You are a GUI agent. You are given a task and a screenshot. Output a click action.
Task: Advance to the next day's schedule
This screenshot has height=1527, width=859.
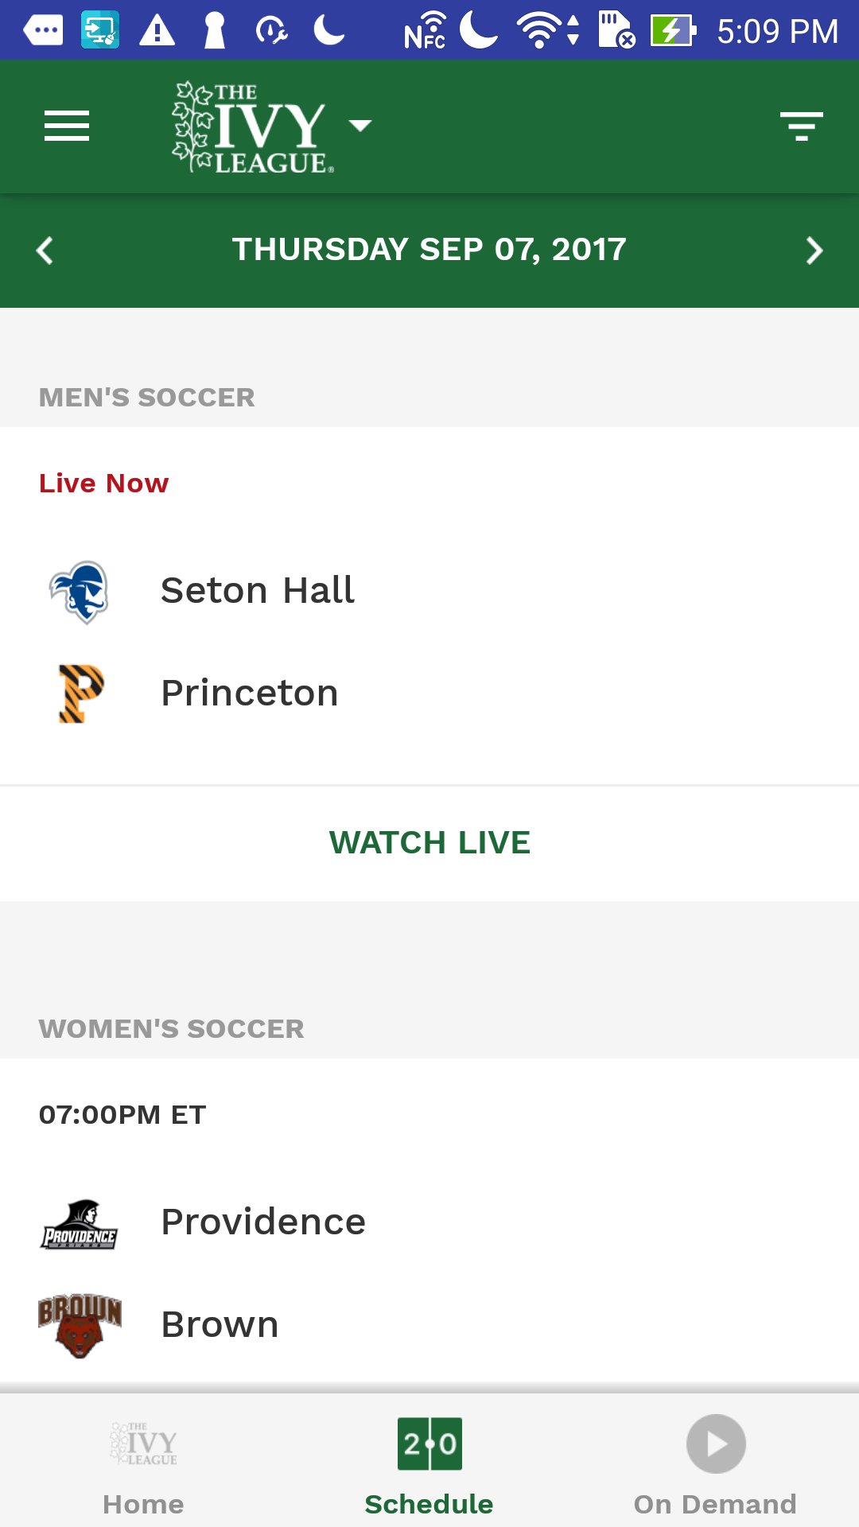tap(814, 251)
